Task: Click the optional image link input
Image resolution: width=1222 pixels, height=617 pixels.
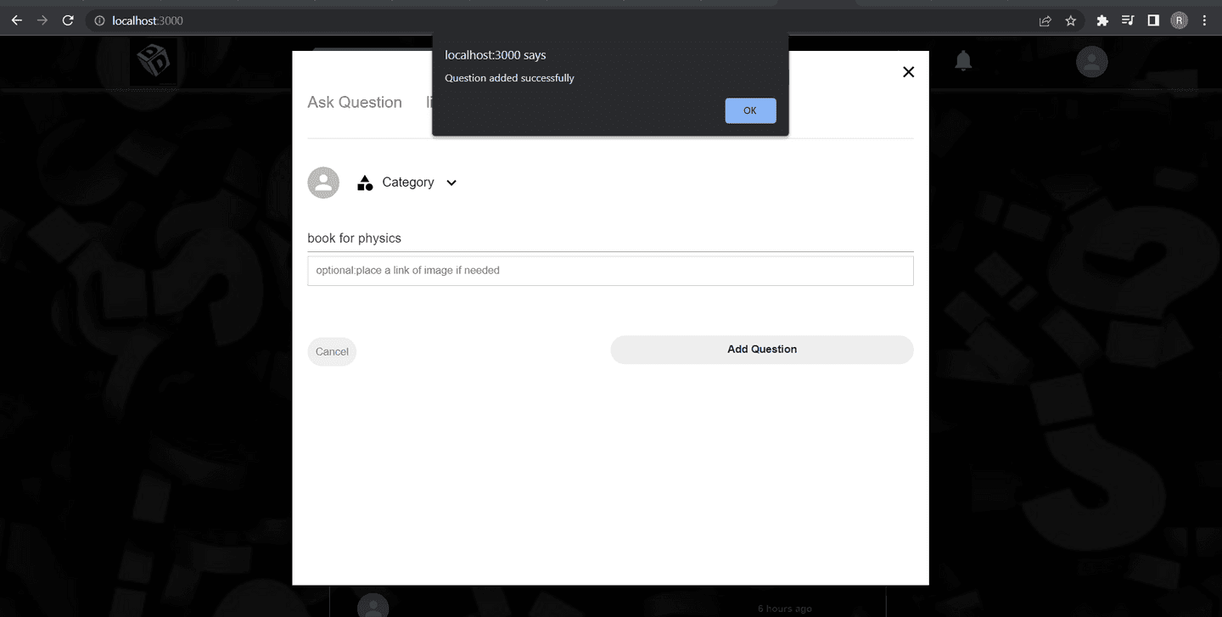Action: pos(610,271)
